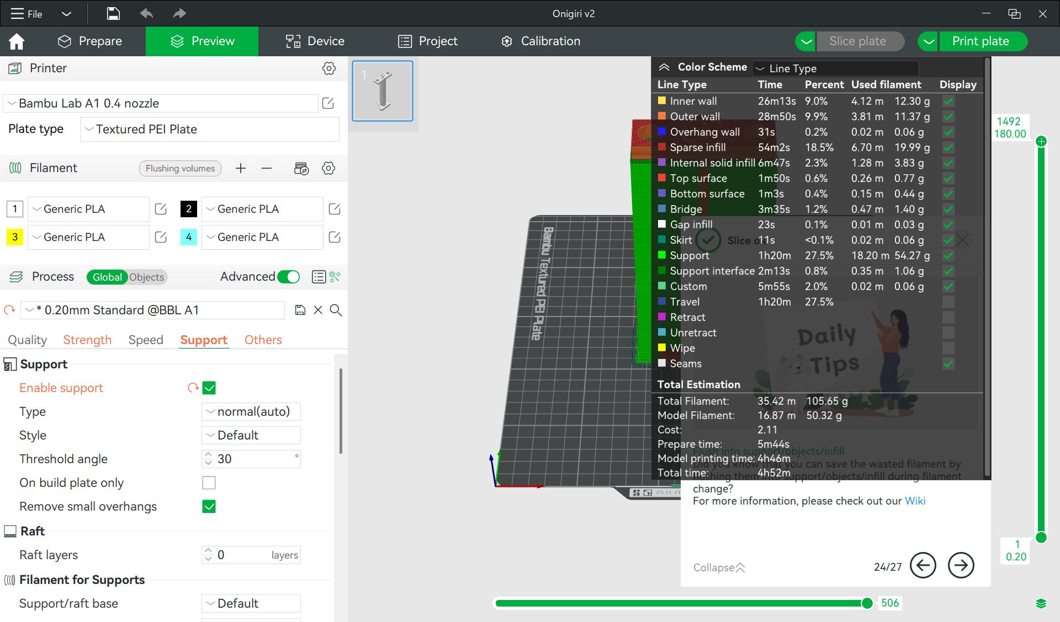1060x622 pixels.
Task: Go to previous Daily Tip
Action: pos(923,566)
